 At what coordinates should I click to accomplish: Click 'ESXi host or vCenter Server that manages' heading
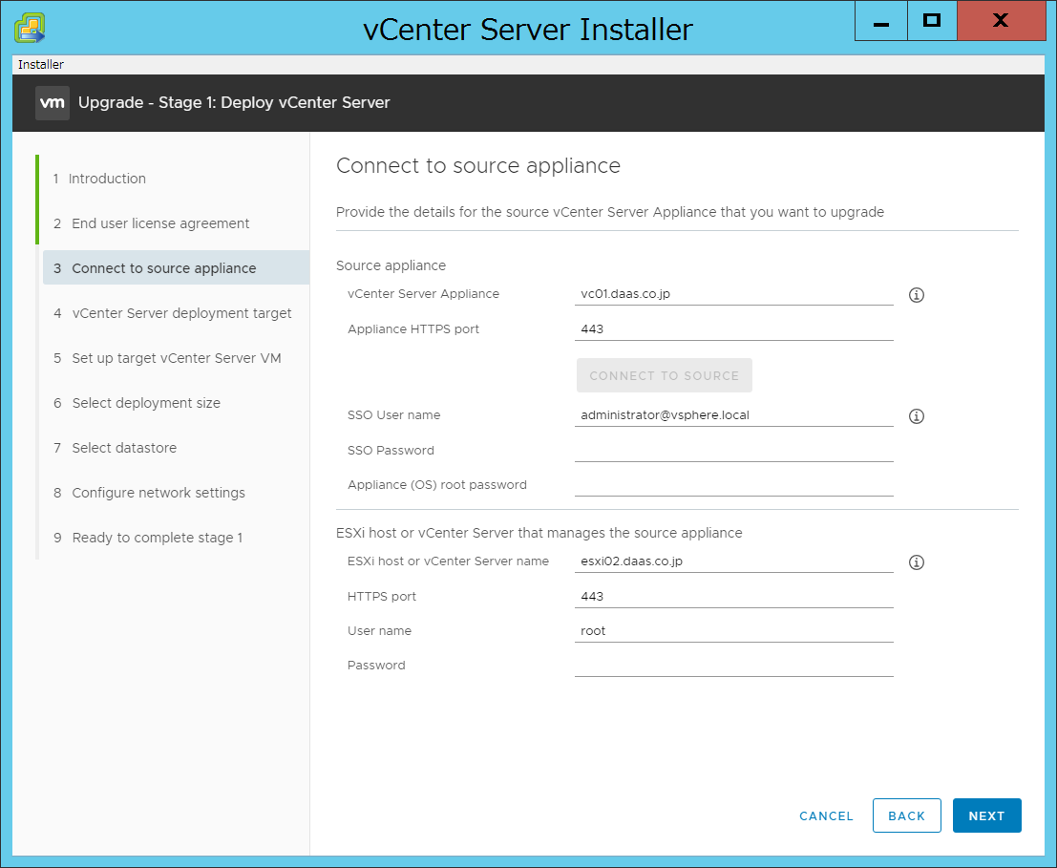(x=539, y=533)
